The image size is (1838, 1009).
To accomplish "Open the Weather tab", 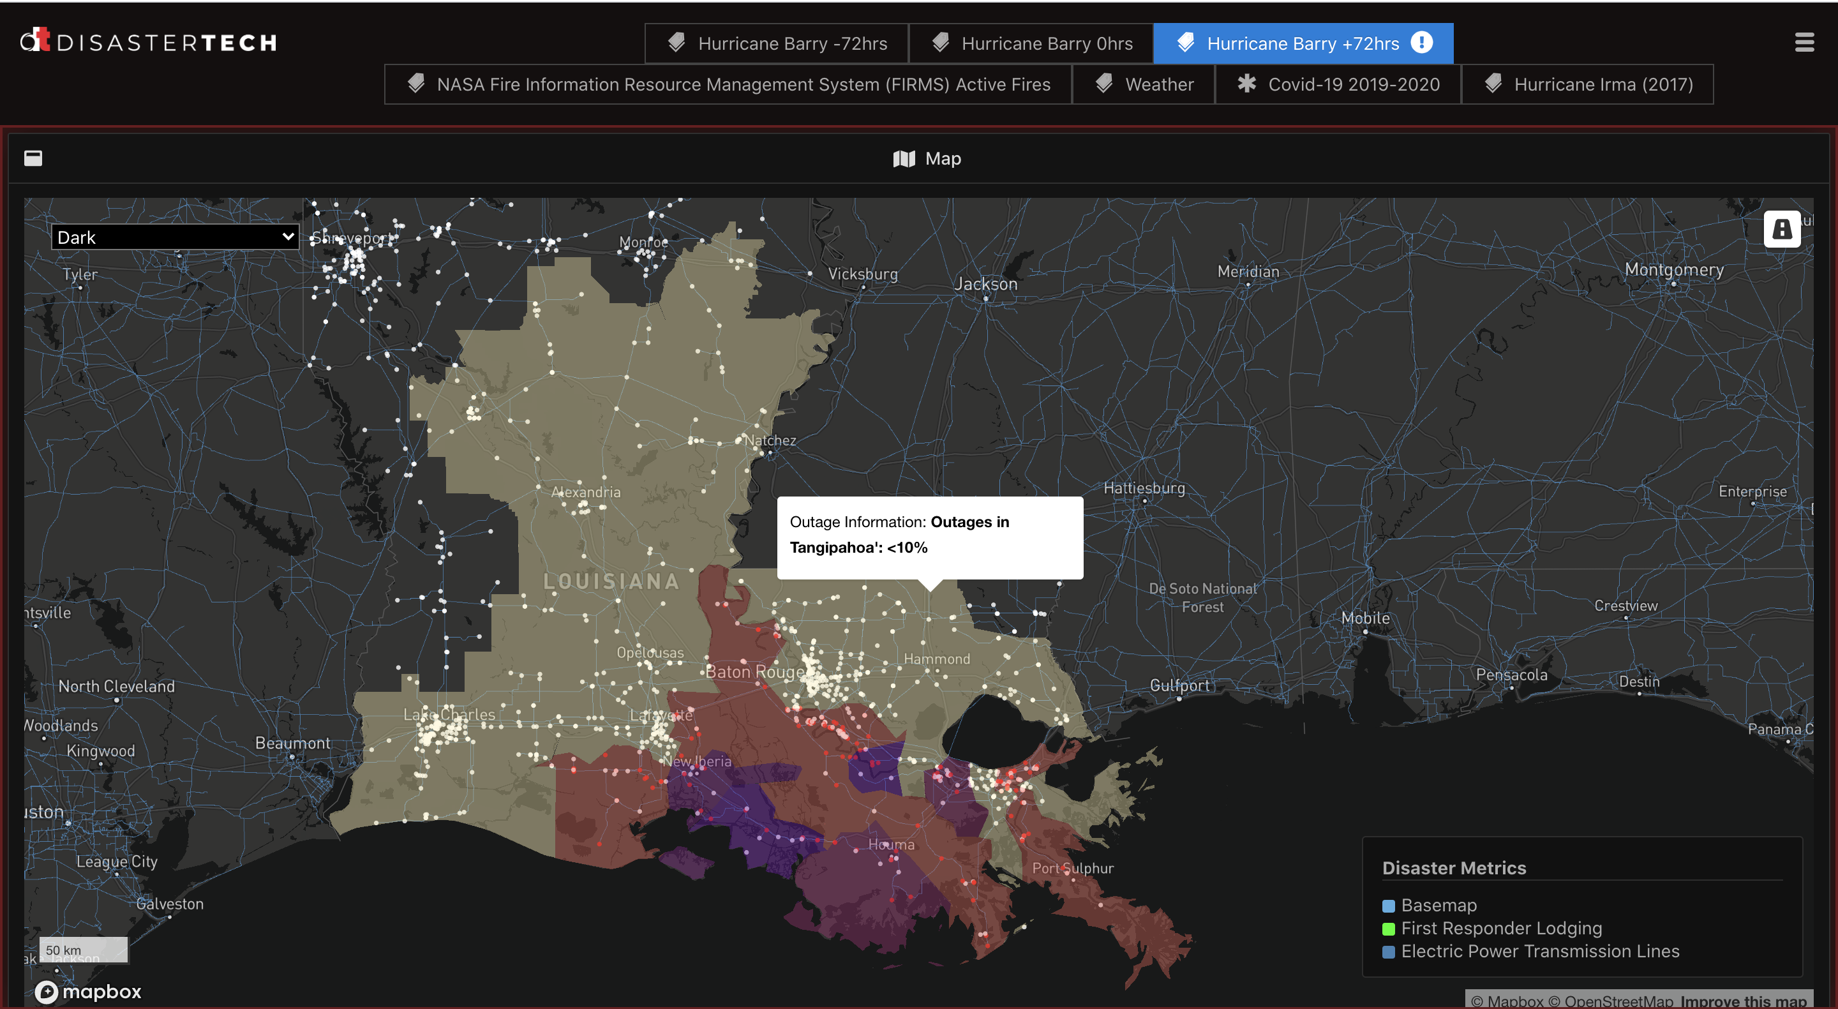I will pyautogui.click(x=1144, y=84).
